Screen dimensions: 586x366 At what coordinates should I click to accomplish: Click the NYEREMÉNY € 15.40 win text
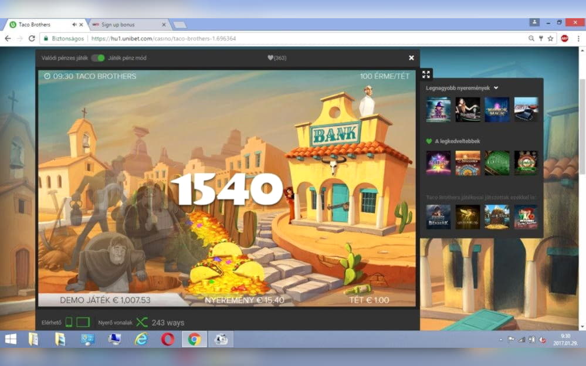[x=245, y=300]
